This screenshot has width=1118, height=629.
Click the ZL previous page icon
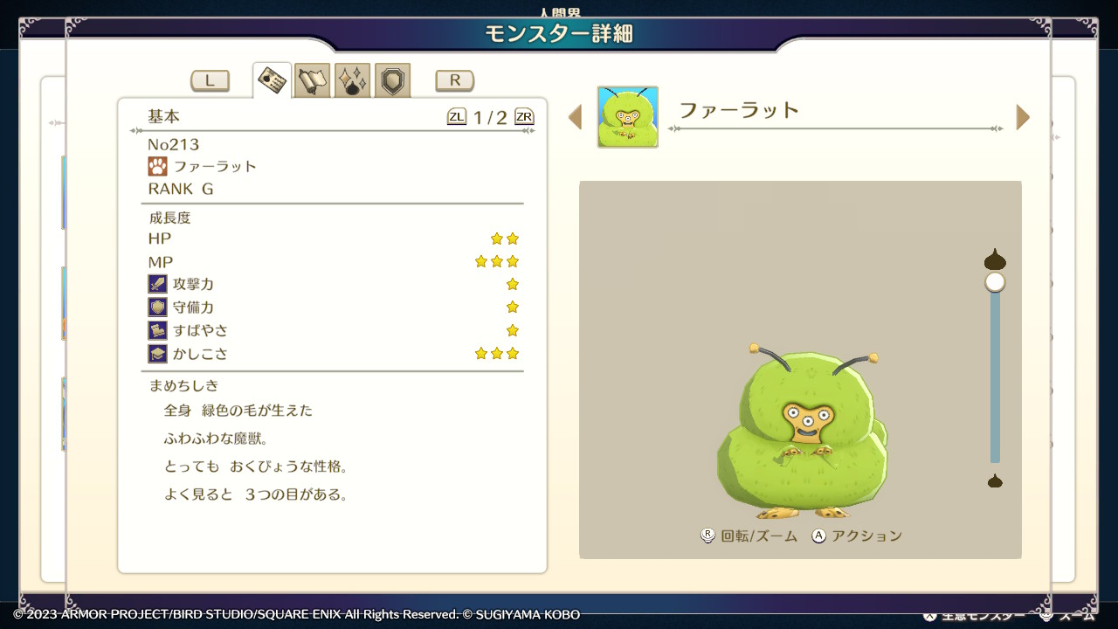457,117
